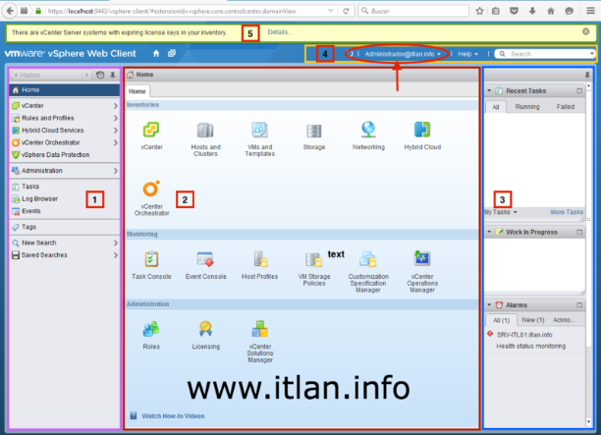The height and width of the screenshot is (435, 601).
Task: Open the vCenter inventory icon
Action: click(x=151, y=130)
